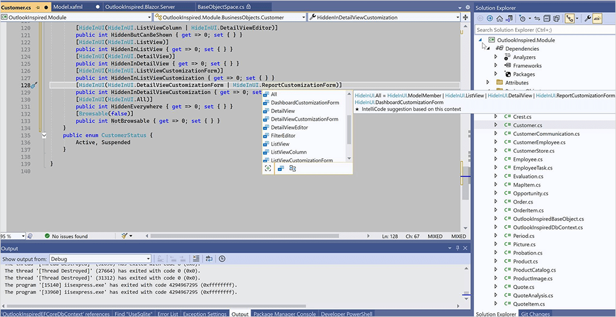
Task: Select DetailViewEditor from the IntelliSense list
Action: 289,127
